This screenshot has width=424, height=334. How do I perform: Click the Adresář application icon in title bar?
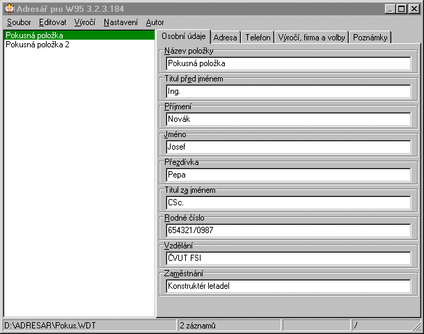[9, 9]
